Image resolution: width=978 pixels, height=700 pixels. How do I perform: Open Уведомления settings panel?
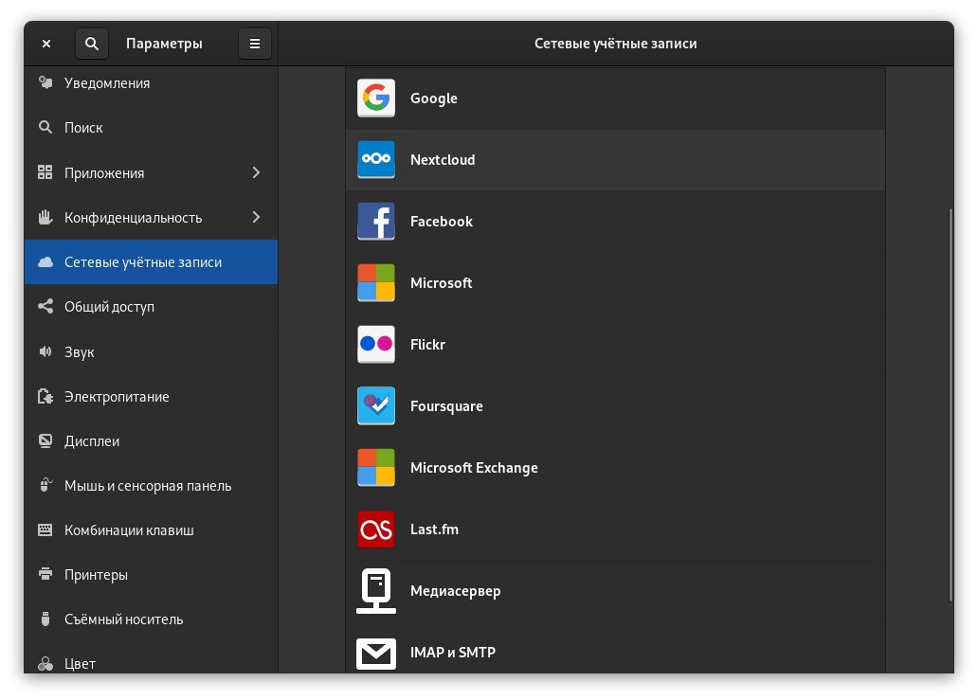point(151,83)
